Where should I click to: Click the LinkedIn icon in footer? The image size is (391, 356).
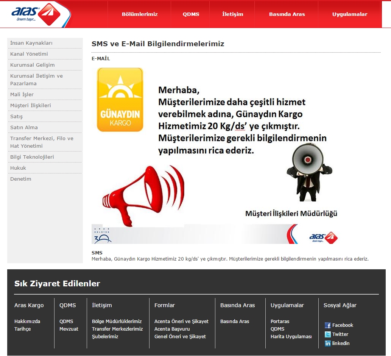[x=328, y=344]
